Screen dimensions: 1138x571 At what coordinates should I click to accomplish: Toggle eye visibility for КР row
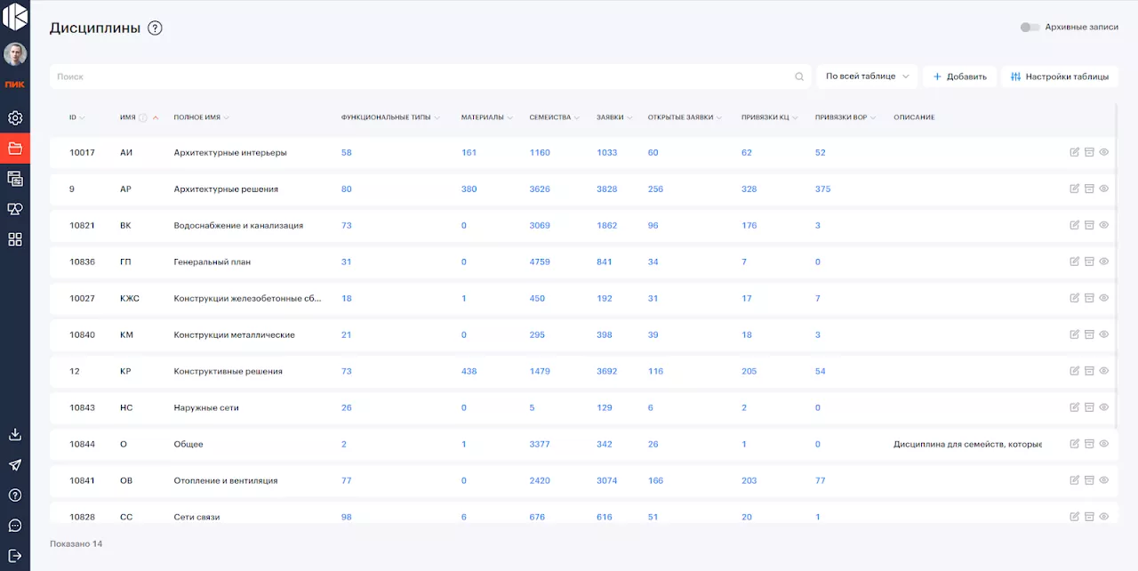(1104, 371)
